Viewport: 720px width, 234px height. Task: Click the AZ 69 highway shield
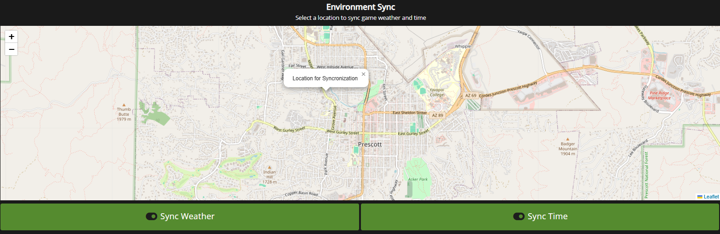coord(470,95)
